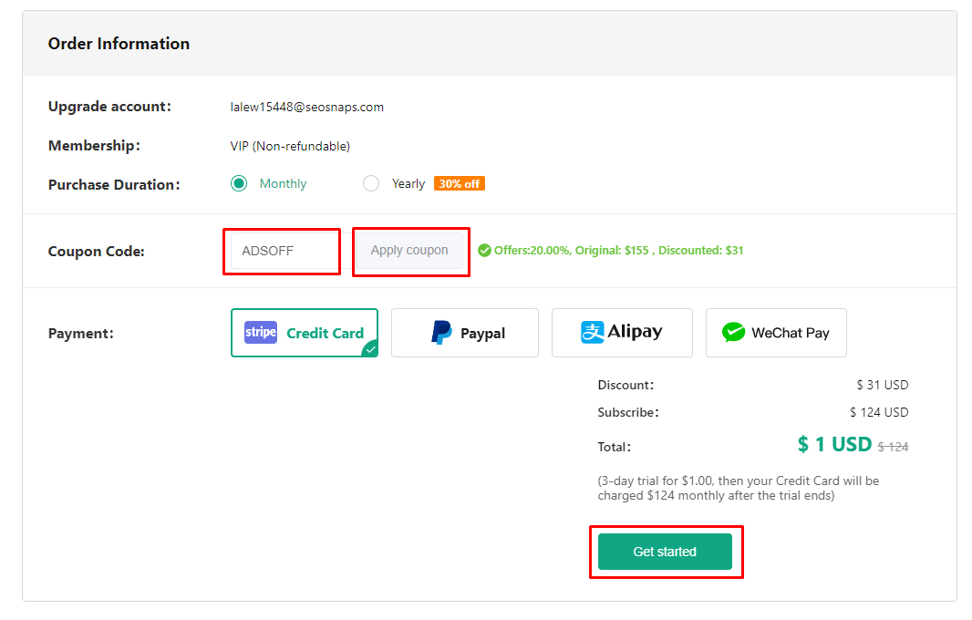972x620 pixels.
Task: Focus the Coupon Code input field
Action: click(283, 251)
